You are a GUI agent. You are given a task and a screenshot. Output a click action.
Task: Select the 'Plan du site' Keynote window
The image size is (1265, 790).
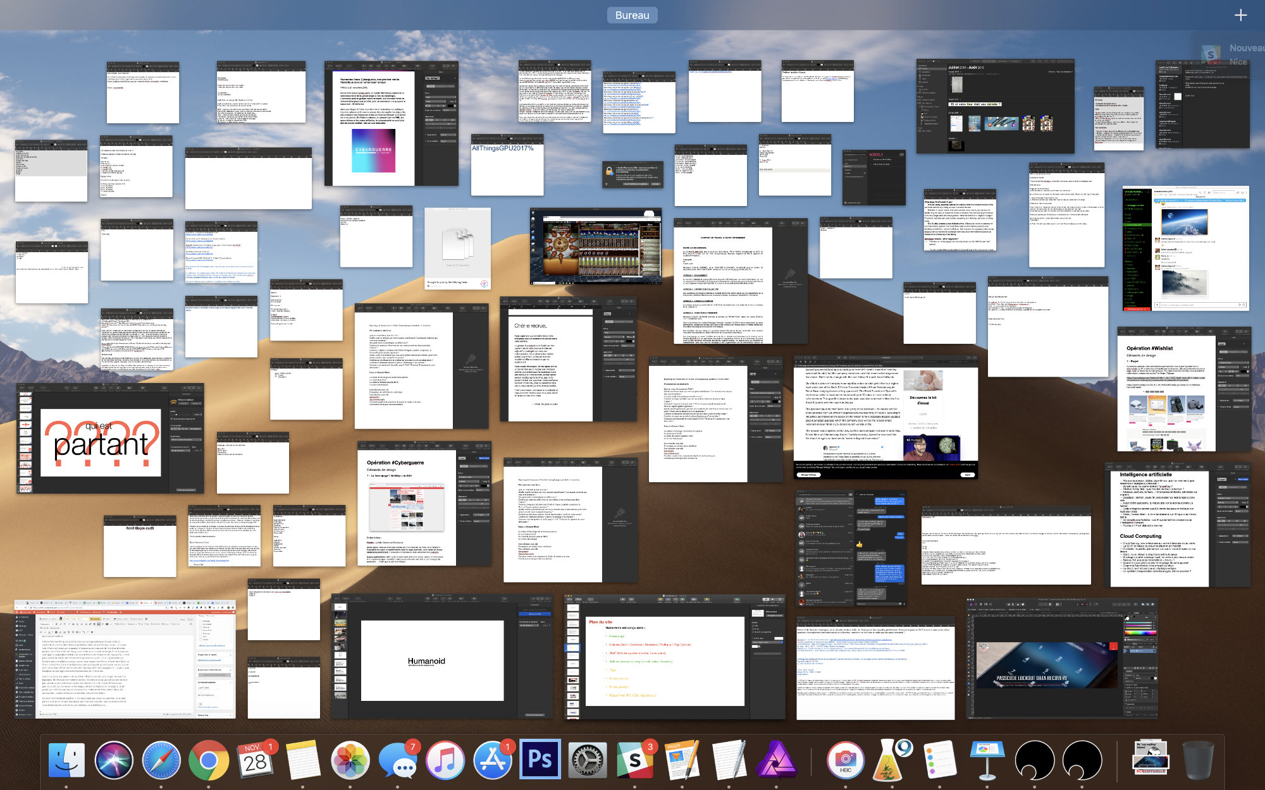pyautogui.click(x=674, y=656)
